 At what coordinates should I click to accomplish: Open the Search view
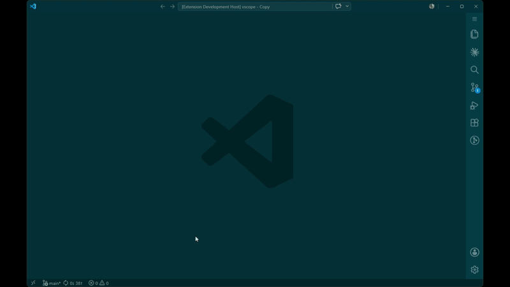(474, 70)
